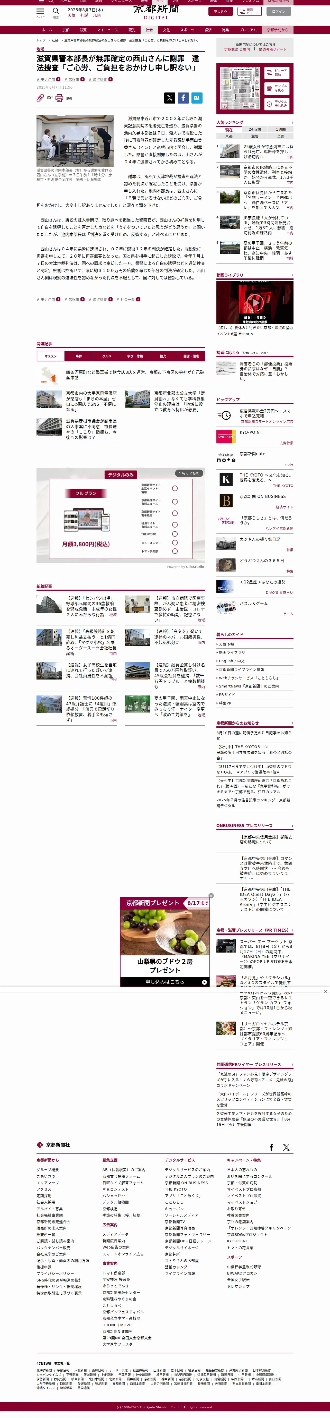Open デジタル申し込み info button
Screen dimensions: 330x1418
[x=277, y=104]
